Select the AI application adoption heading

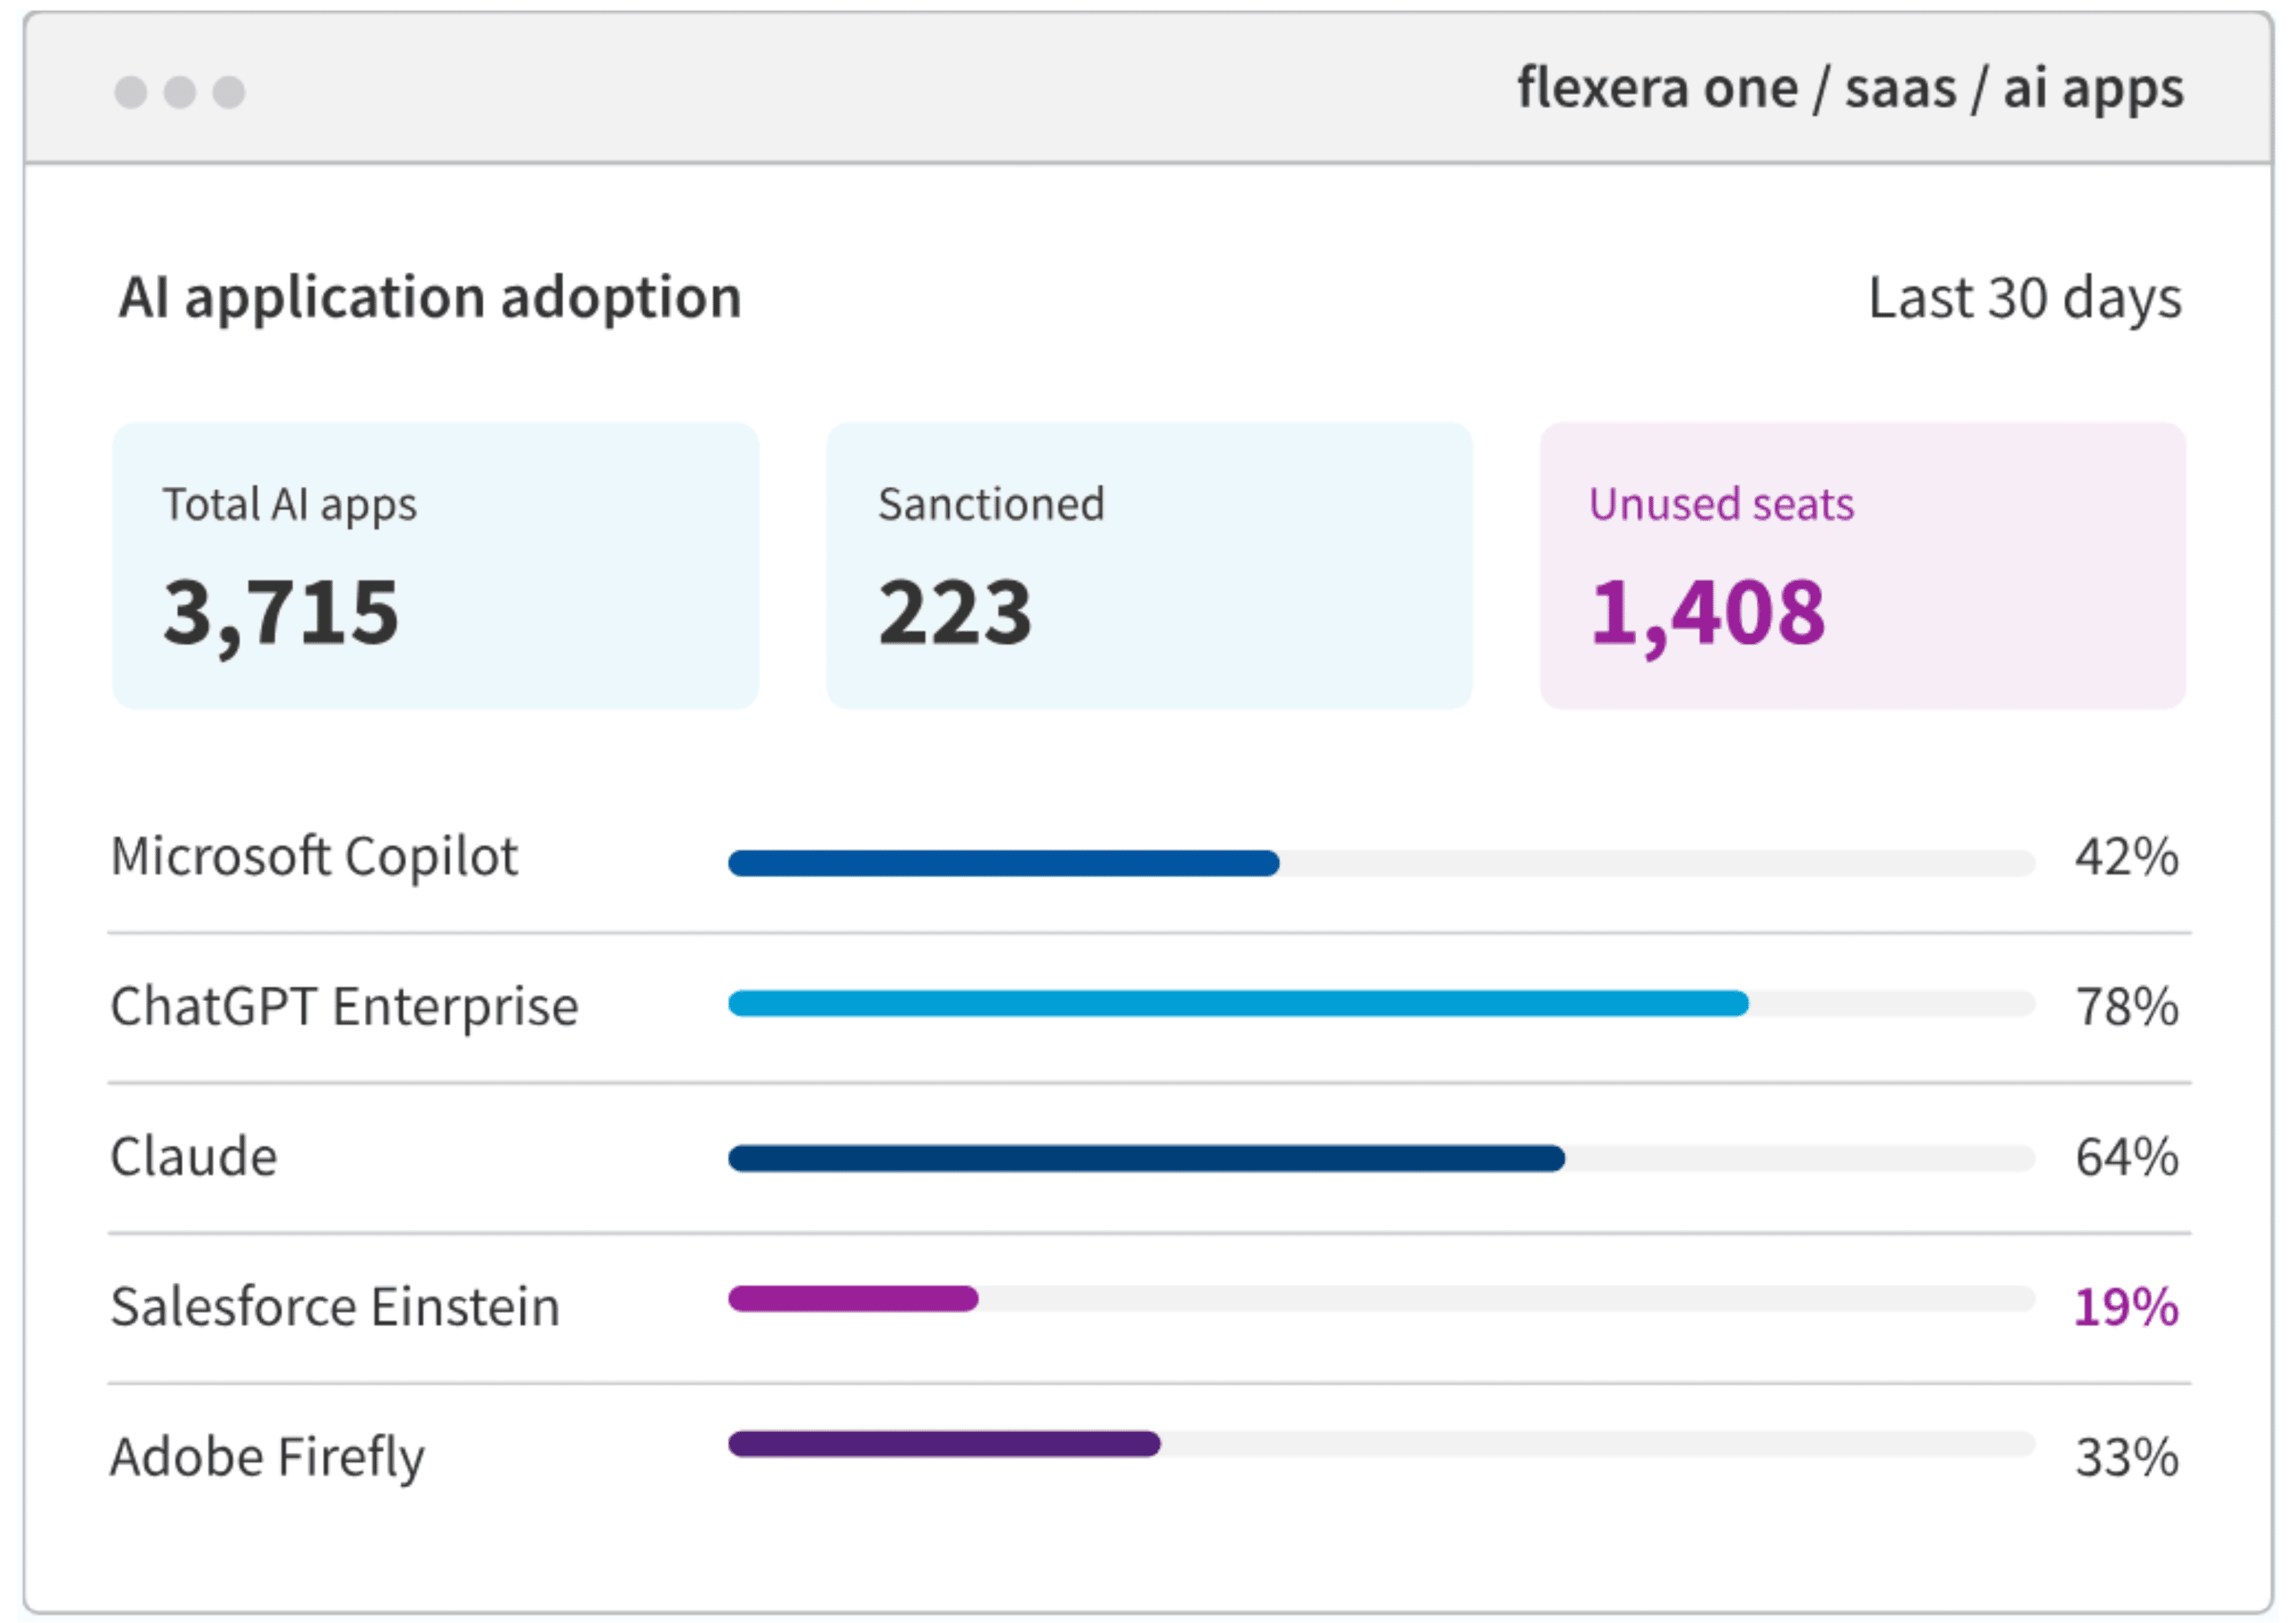pos(430,298)
